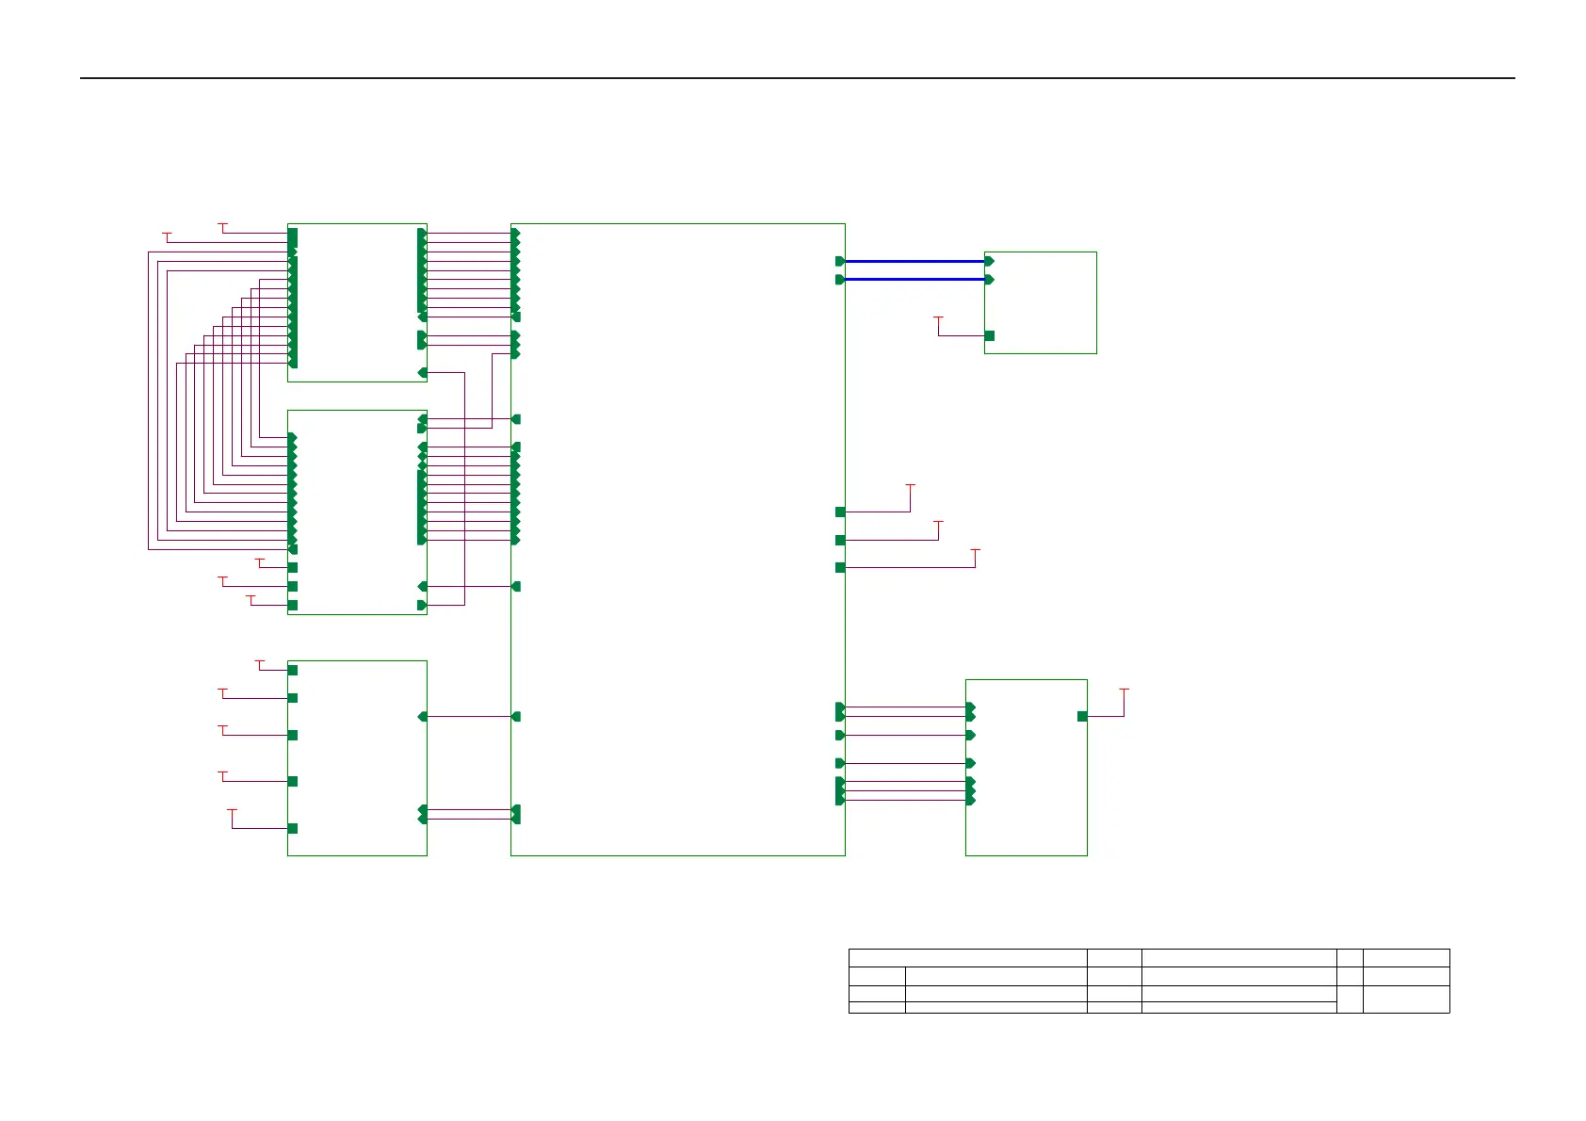Click the red power flag wired to bus-fed block
Screen dimensions: 1586x1121
(938, 320)
